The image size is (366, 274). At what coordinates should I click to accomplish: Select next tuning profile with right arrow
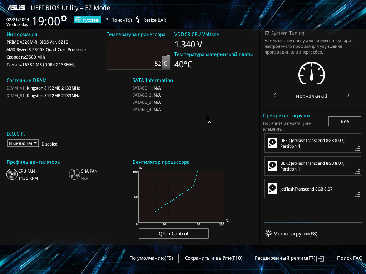(348, 95)
